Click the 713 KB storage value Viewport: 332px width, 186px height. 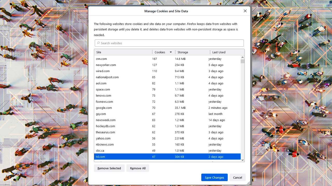179,77
